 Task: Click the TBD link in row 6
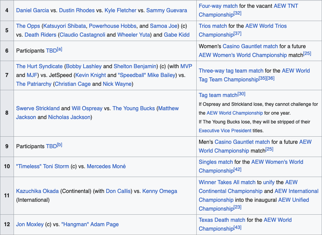[x=51, y=51]
